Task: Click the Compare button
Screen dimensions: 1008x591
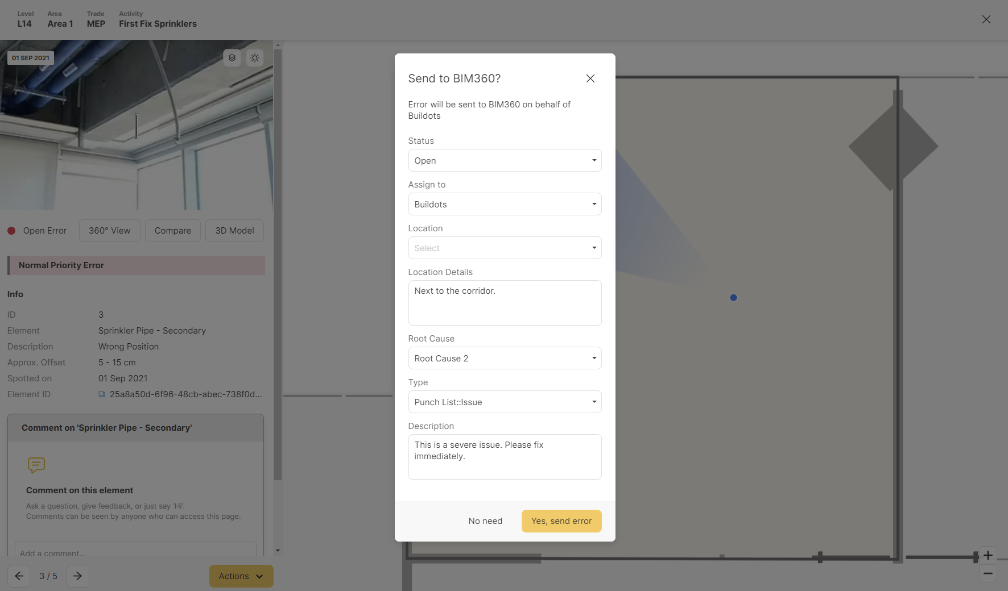Action: click(x=173, y=231)
